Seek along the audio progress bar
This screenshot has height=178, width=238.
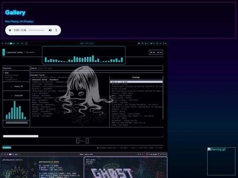(x=37, y=30)
